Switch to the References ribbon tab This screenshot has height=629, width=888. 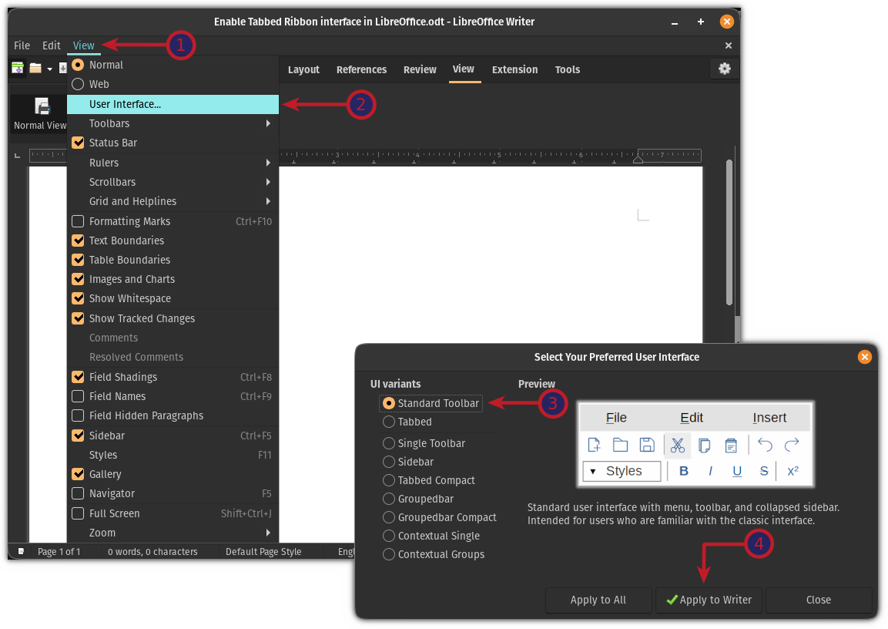[361, 69]
